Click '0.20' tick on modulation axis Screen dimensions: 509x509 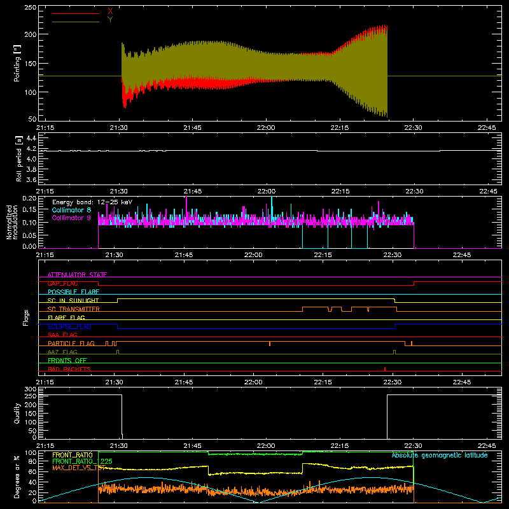29,199
